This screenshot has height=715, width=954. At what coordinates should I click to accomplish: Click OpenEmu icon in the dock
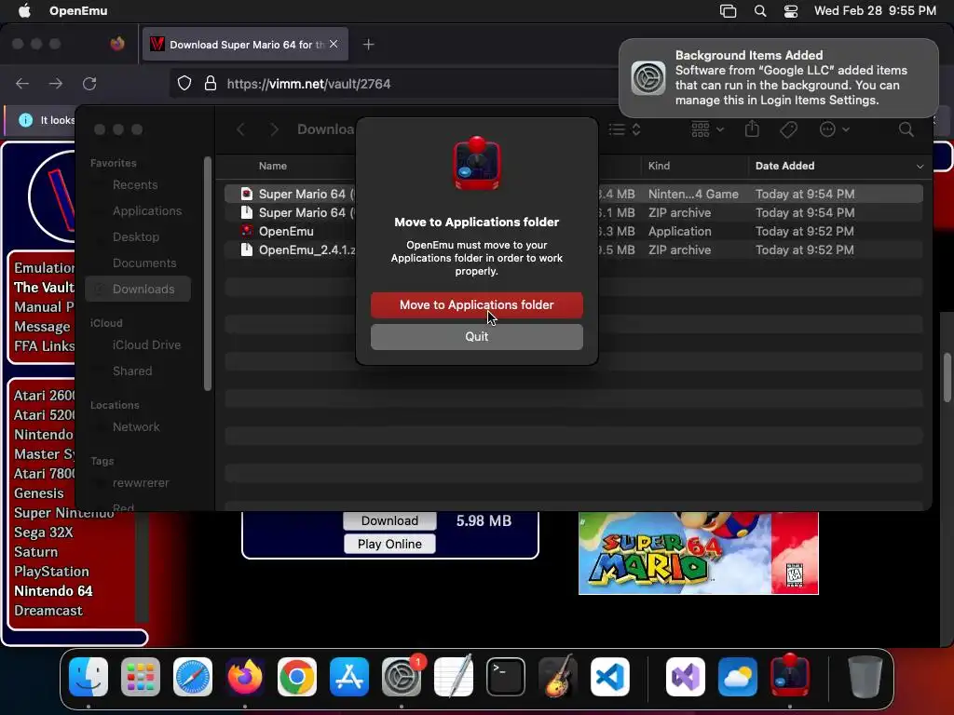click(790, 677)
